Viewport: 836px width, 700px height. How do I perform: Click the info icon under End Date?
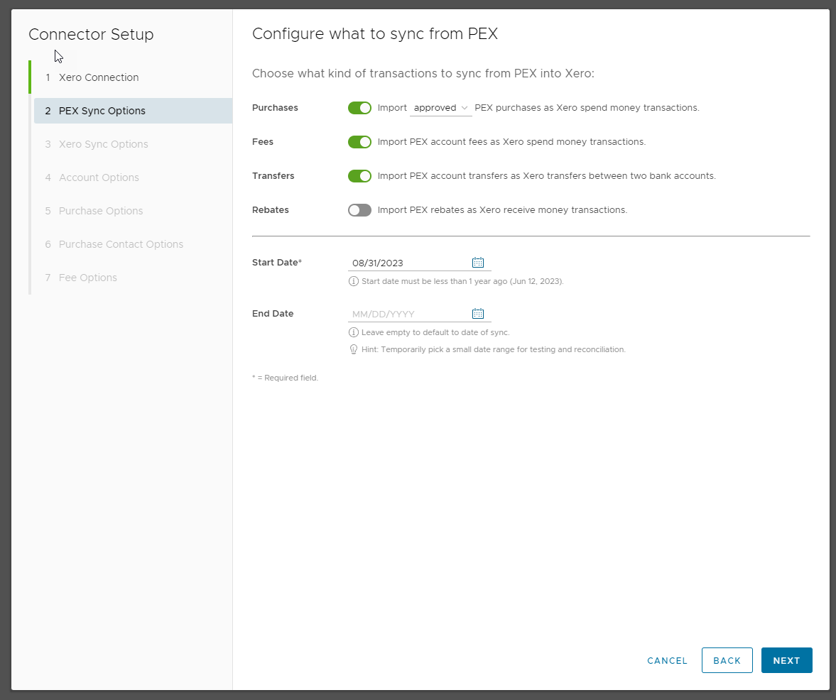pos(353,332)
